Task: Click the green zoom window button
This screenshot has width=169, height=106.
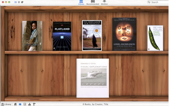Action: click(9, 2)
